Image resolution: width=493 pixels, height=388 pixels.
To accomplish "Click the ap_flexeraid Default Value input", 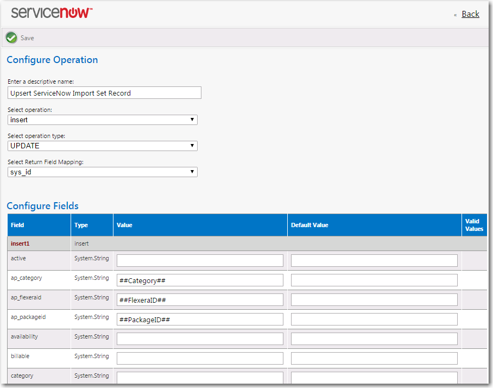I will tap(374, 300).
